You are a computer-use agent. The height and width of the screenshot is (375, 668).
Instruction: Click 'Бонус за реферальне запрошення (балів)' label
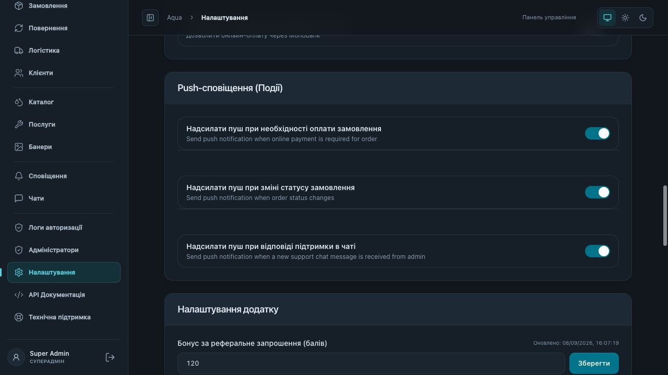pyautogui.click(x=252, y=343)
